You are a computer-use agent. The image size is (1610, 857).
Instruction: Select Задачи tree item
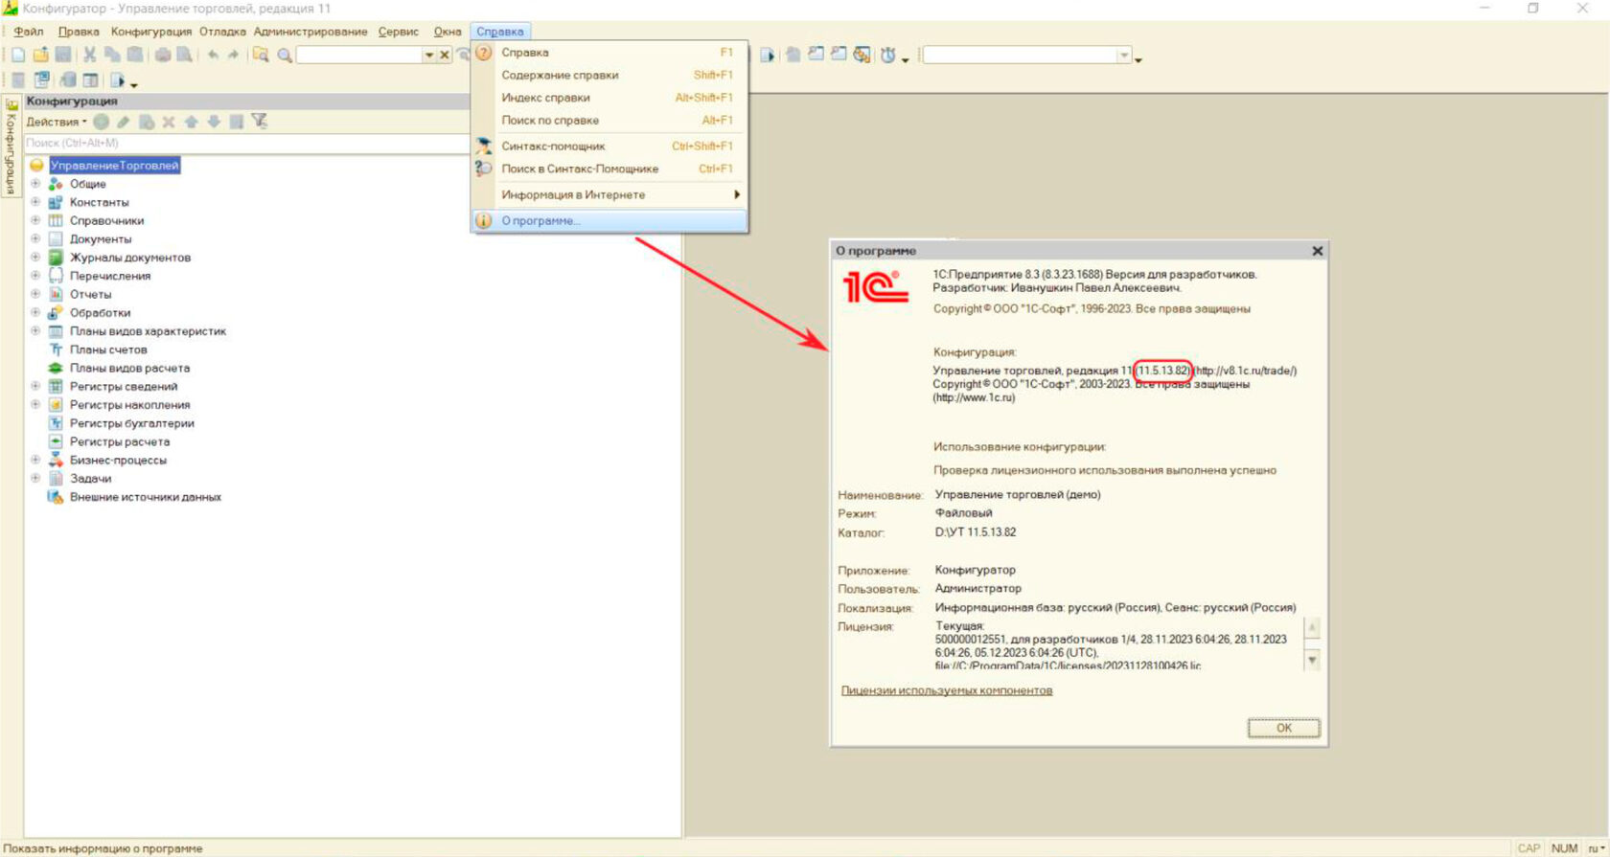pos(90,479)
